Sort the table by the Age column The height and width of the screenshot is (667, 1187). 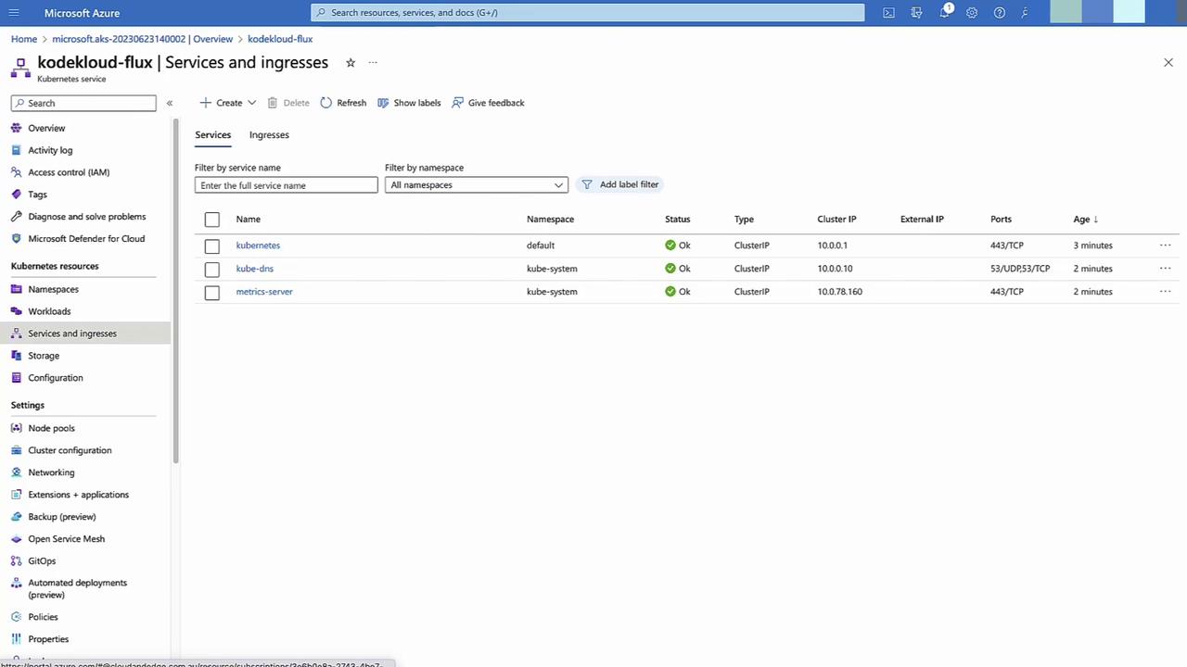pyautogui.click(x=1086, y=220)
